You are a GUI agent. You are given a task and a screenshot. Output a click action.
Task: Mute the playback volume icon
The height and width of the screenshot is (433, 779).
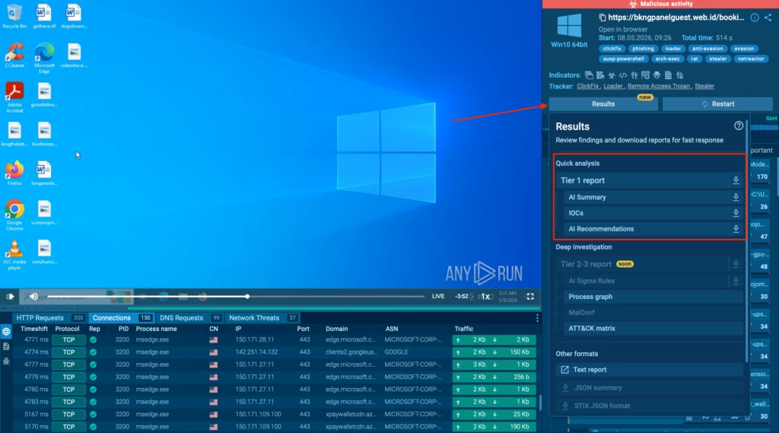pyautogui.click(x=33, y=297)
